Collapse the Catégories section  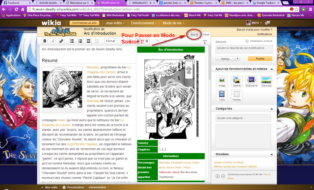click(x=272, y=109)
